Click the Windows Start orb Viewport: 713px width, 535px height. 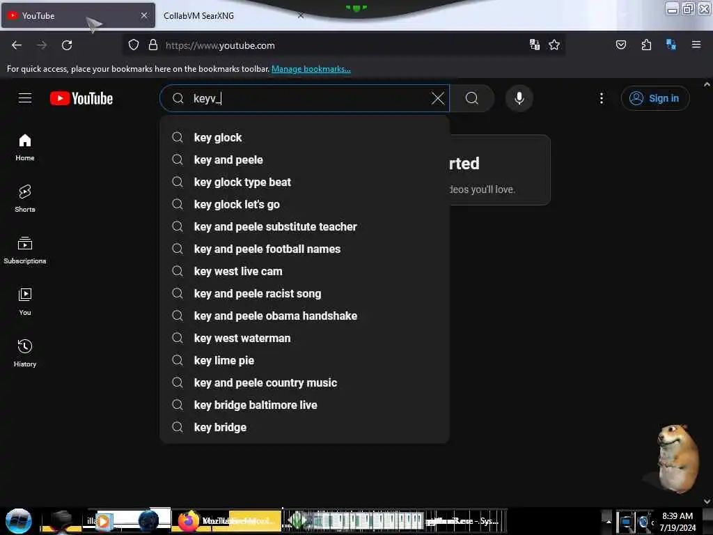[x=18, y=521]
